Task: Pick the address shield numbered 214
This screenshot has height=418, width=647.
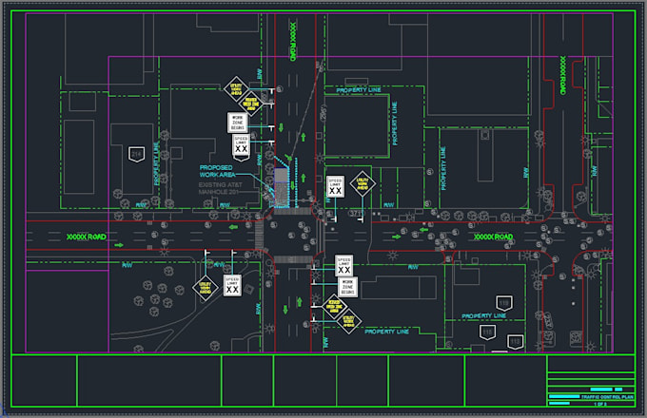Action: point(137,154)
